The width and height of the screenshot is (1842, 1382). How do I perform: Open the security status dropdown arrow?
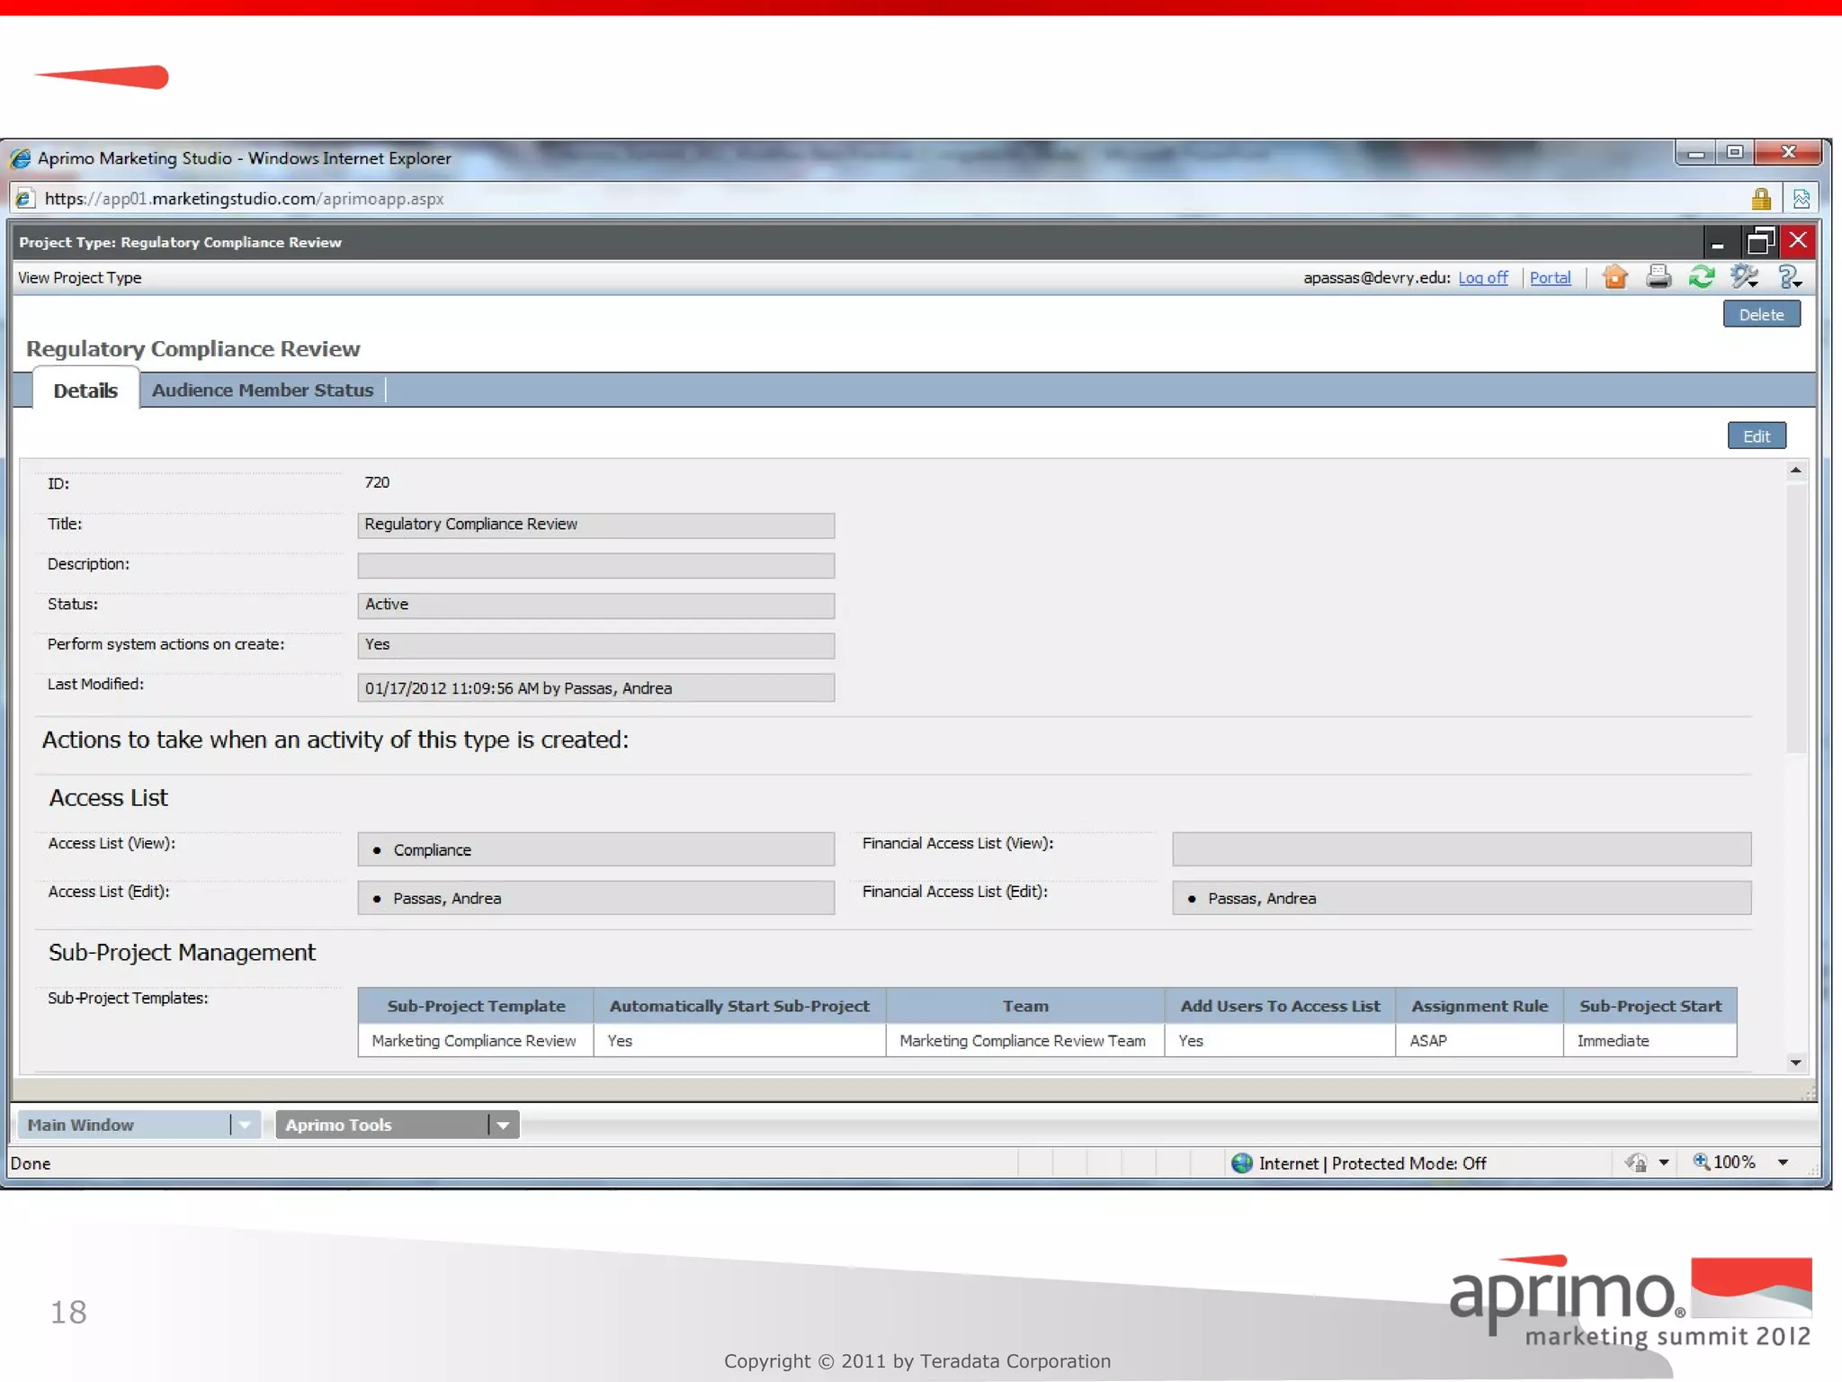pyautogui.click(x=1664, y=1162)
